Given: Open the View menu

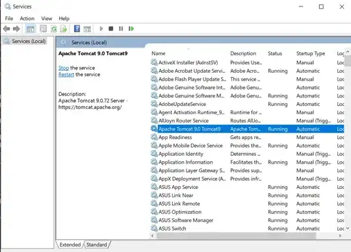Looking at the screenshot, I should point(47,19).
